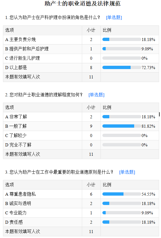Click option B 诚实与透明
The width and height of the screenshot is (161, 238).
coord(18,203)
